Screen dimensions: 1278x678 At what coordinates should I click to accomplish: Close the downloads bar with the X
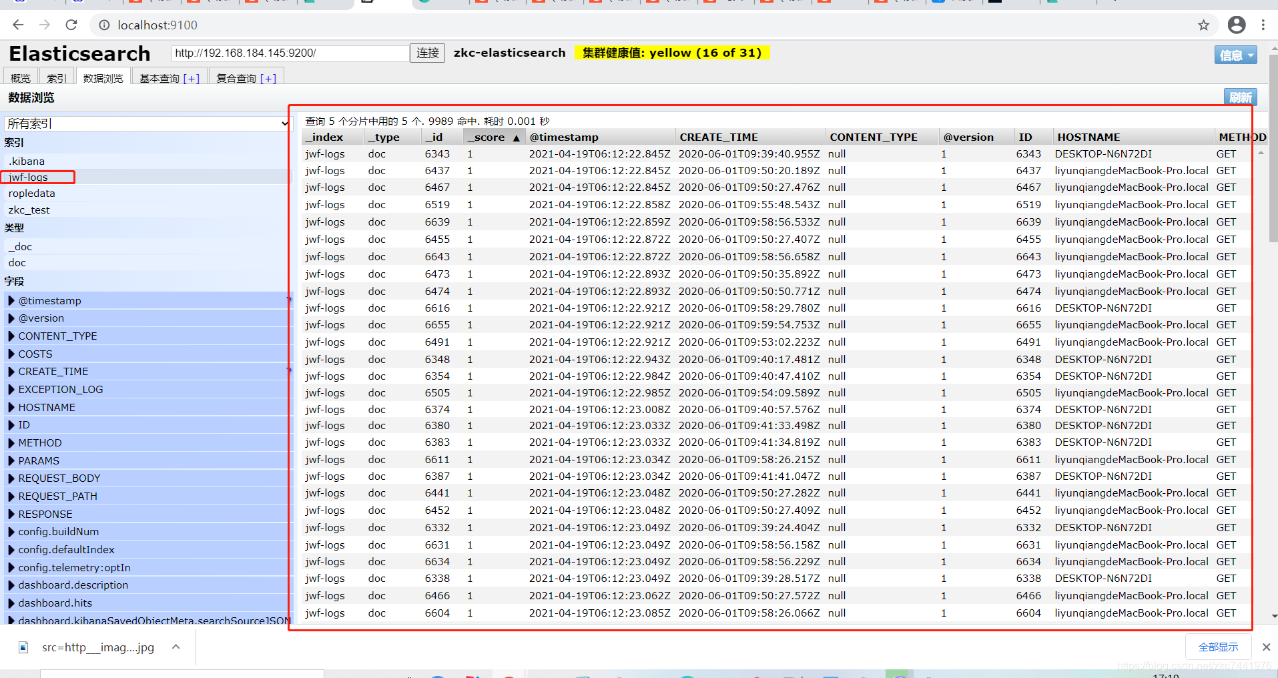point(1266,647)
